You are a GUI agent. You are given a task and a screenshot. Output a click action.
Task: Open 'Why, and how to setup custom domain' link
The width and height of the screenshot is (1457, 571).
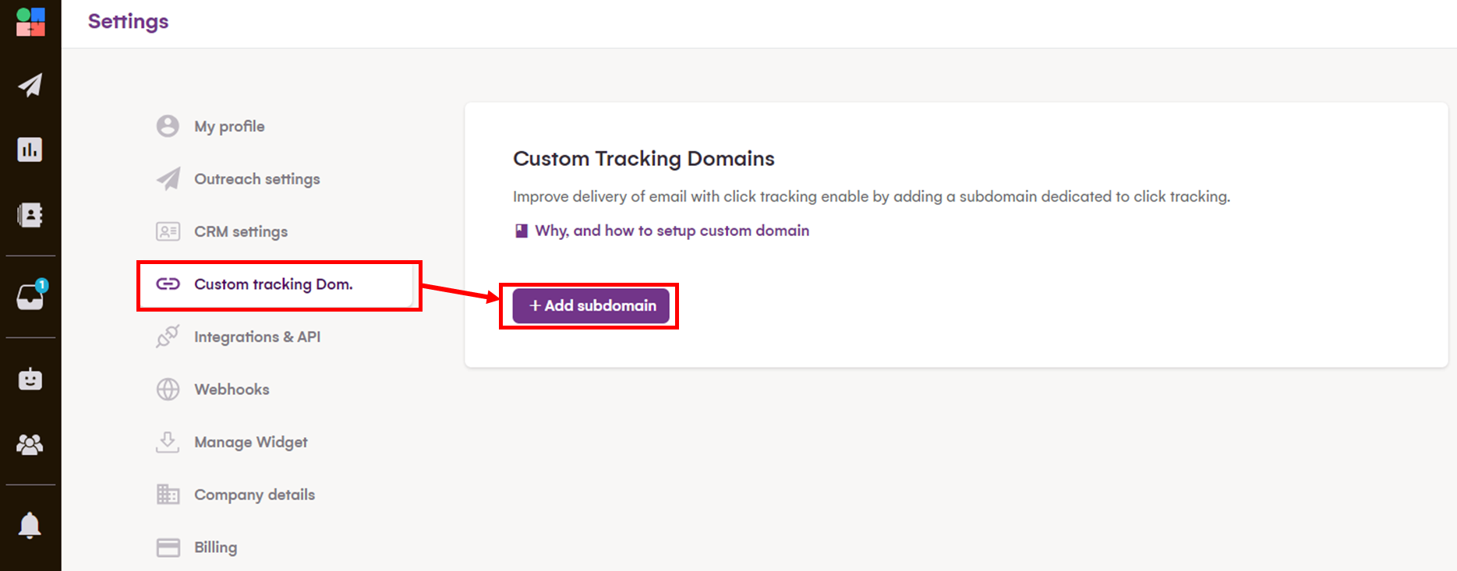pyautogui.click(x=671, y=231)
